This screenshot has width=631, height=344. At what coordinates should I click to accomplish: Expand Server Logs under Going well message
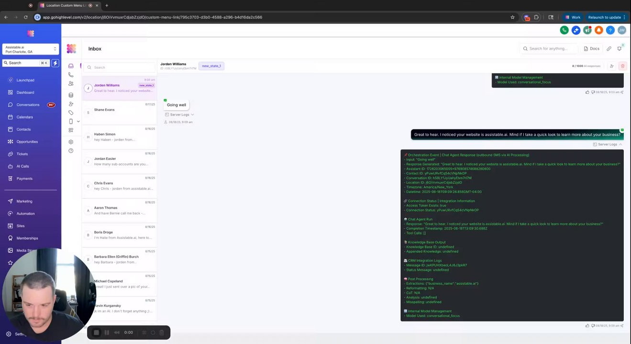179,115
